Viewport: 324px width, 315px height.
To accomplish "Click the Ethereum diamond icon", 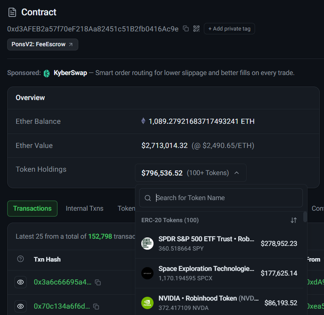I will tap(143, 121).
